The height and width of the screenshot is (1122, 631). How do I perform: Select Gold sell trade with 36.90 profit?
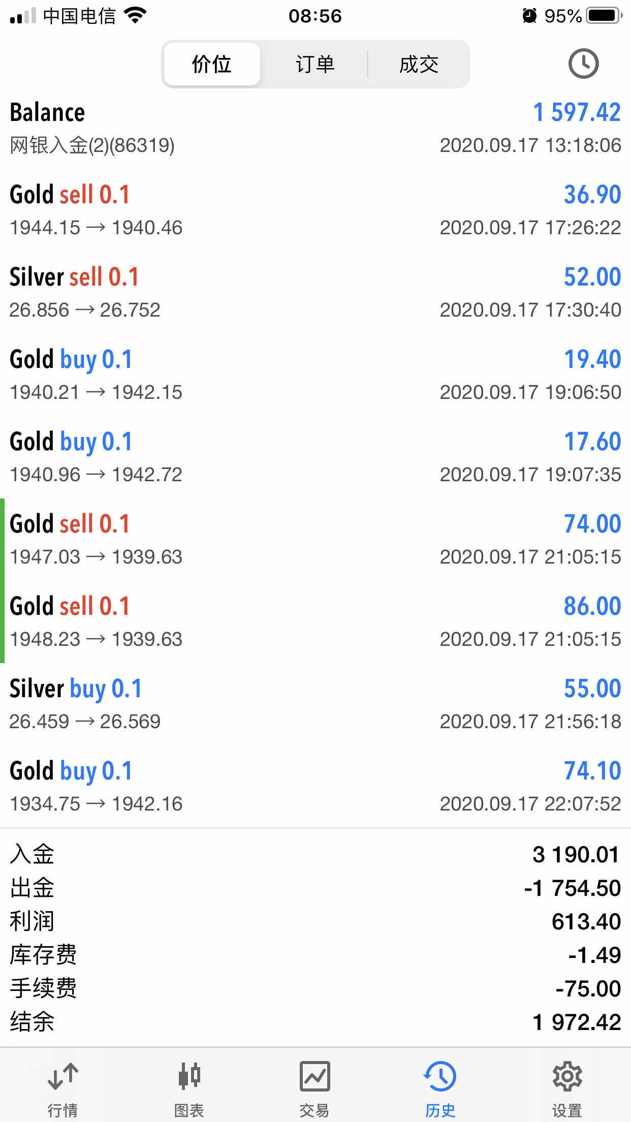(315, 210)
